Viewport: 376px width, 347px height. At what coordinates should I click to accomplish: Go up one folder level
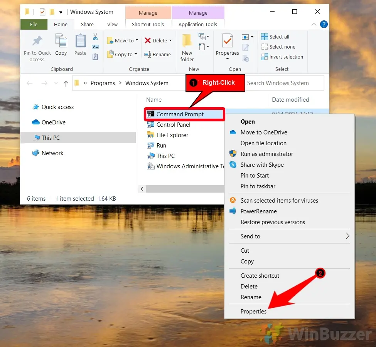(x=66, y=83)
